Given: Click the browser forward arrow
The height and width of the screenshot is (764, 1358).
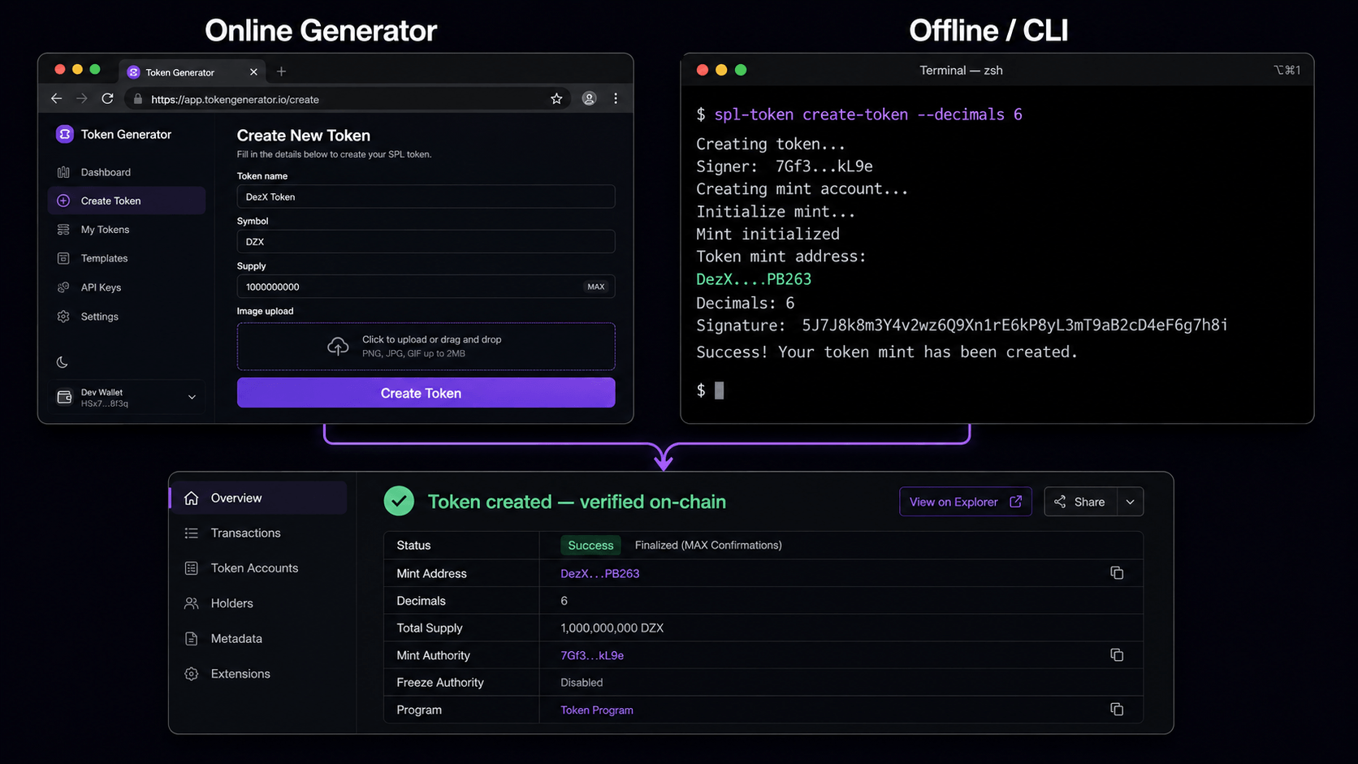Looking at the screenshot, I should (x=81, y=98).
